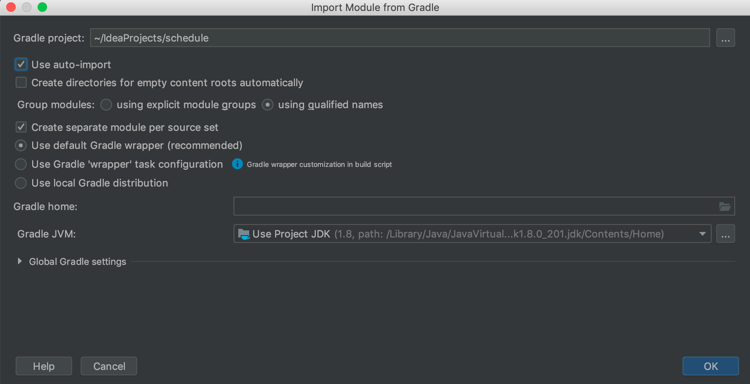Screen dimensions: 750x384
Task: Click the green zoom window button
Action: pos(42,7)
